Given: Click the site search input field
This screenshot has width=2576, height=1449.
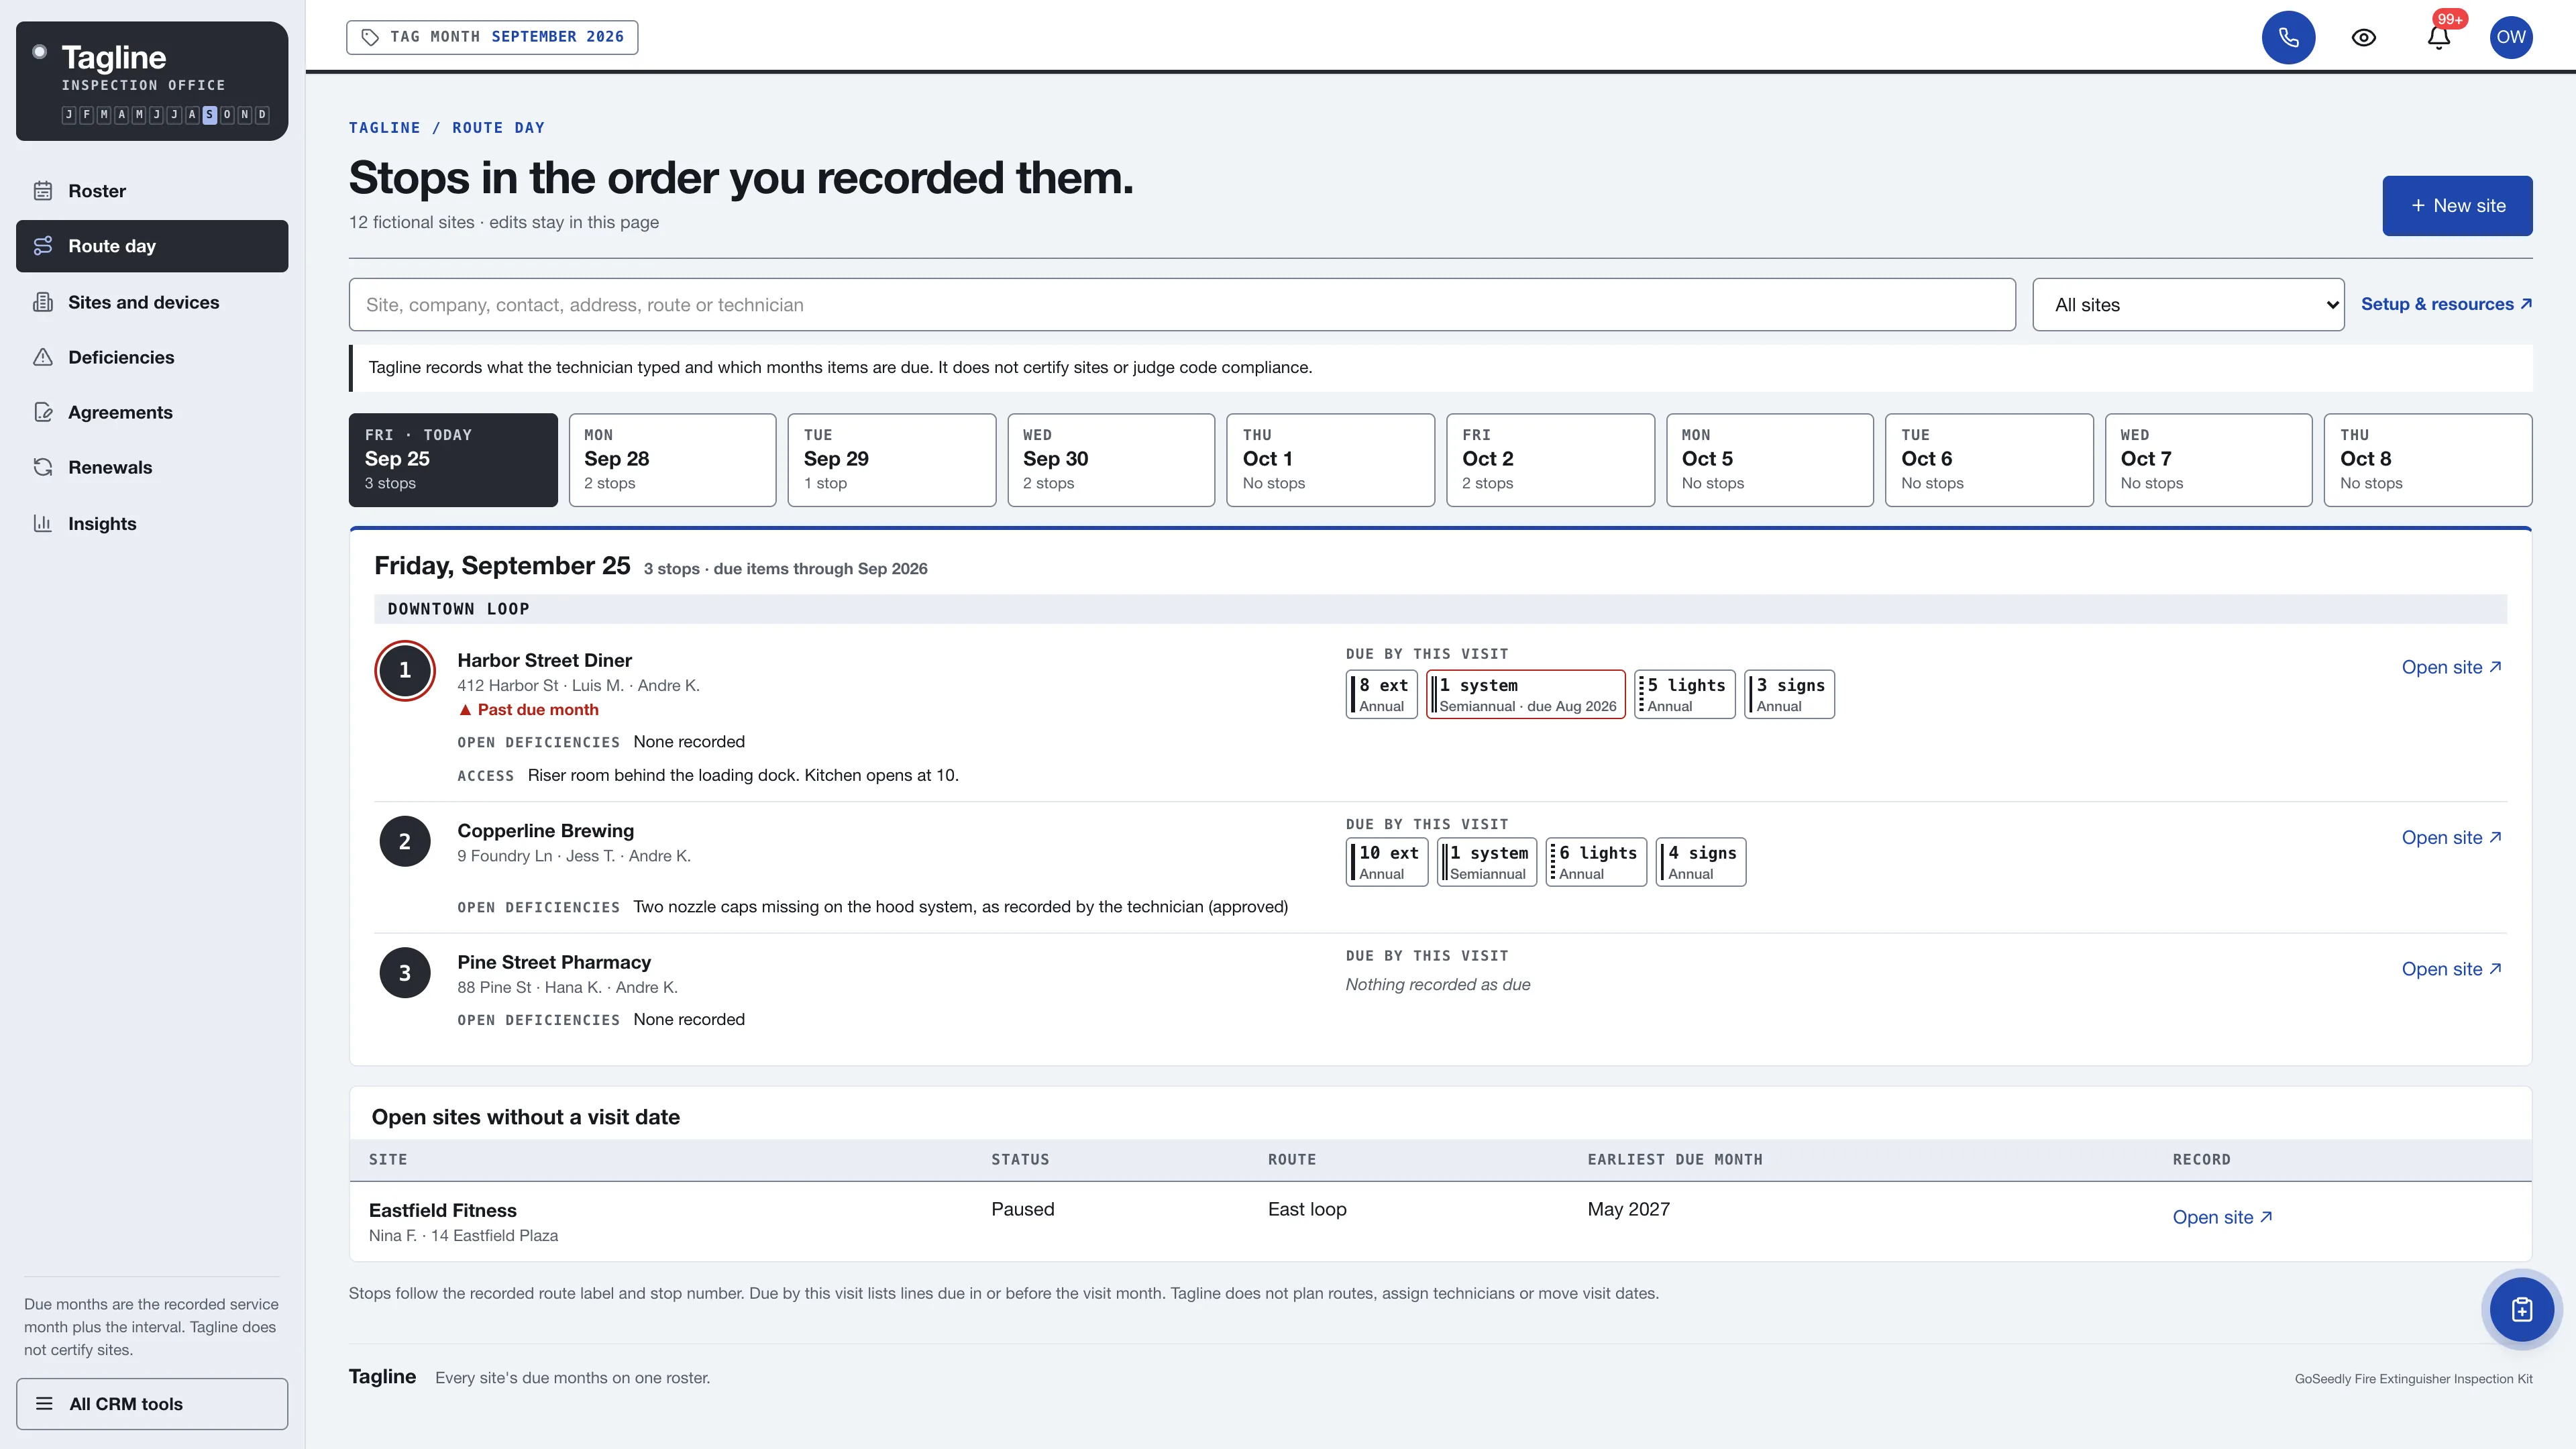Looking at the screenshot, I should coord(1182,305).
